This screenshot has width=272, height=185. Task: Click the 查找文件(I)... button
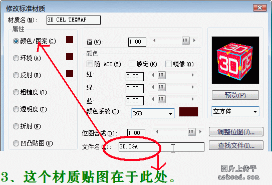(236, 145)
